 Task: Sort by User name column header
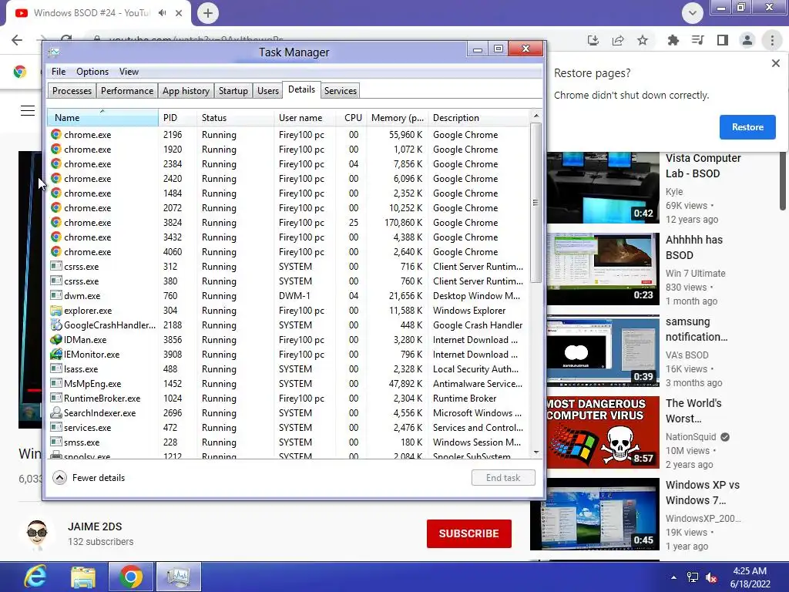[x=305, y=118]
